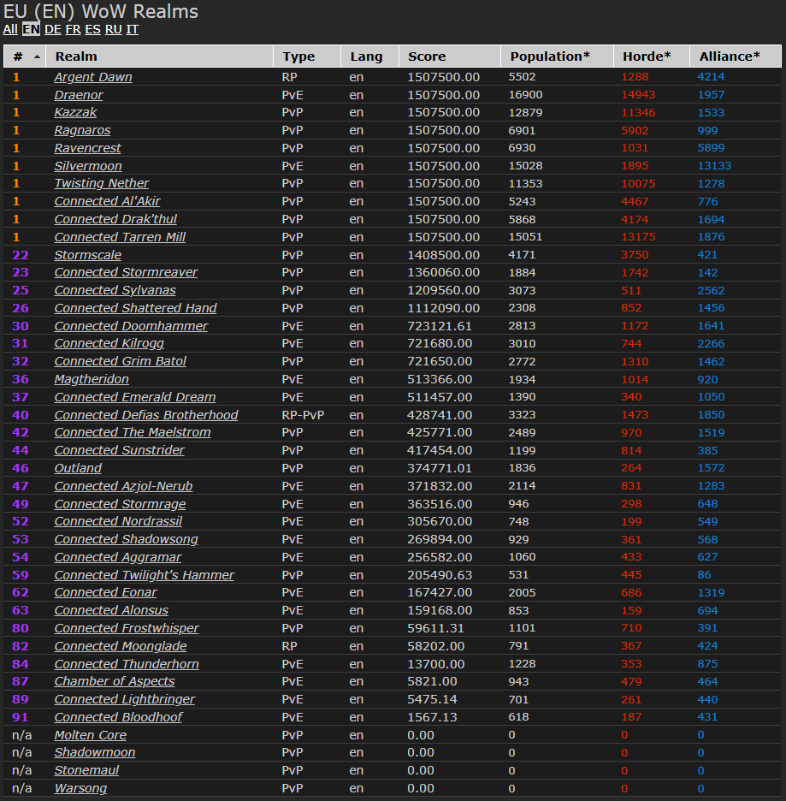Viewport: 786px width, 801px height.
Task: Open the Connected Bloodhoof link
Action: point(118,717)
